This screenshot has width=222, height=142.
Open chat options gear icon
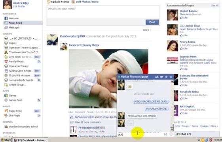tap(166, 77)
